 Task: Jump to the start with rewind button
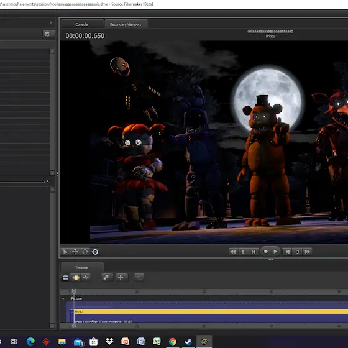click(x=233, y=252)
